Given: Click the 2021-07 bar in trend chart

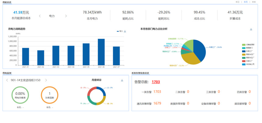Looking at the screenshot, I should [x=116, y=56].
